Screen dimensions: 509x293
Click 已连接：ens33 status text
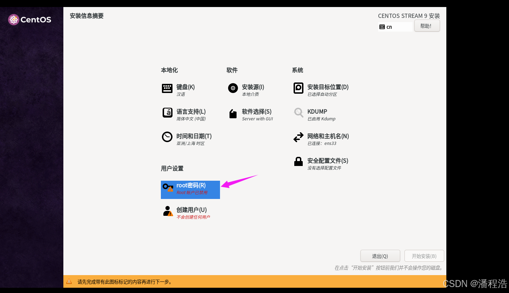click(x=322, y=144)
